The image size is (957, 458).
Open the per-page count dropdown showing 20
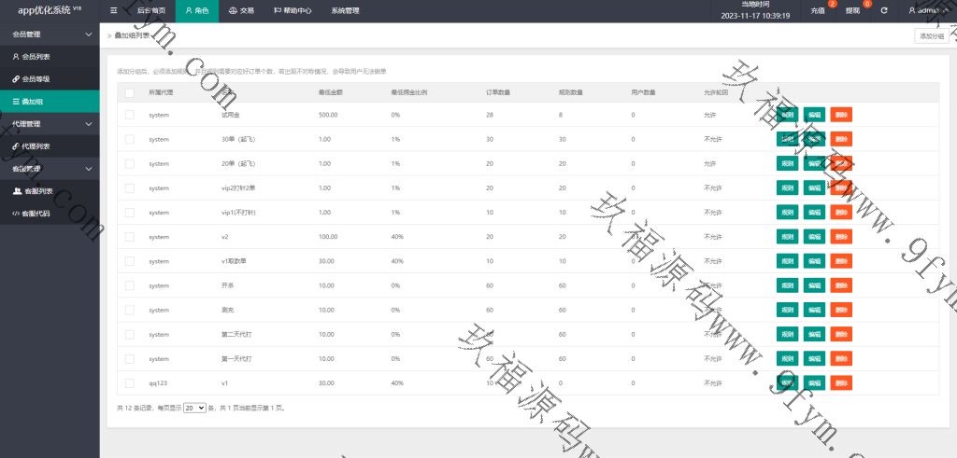click(x=194, y=409)
